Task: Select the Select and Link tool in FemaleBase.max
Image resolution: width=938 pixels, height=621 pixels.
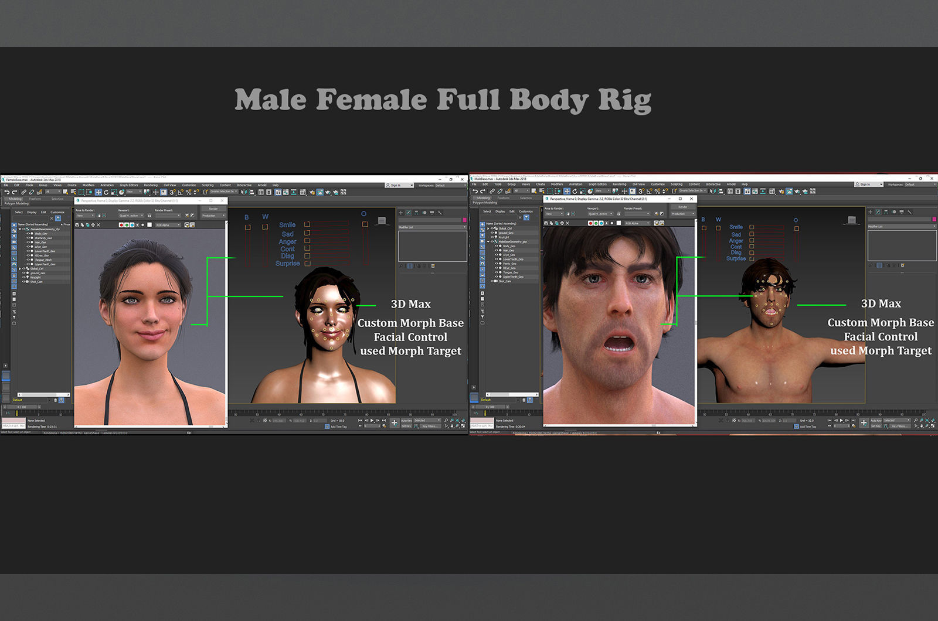Action: click(x=23, y=192)
